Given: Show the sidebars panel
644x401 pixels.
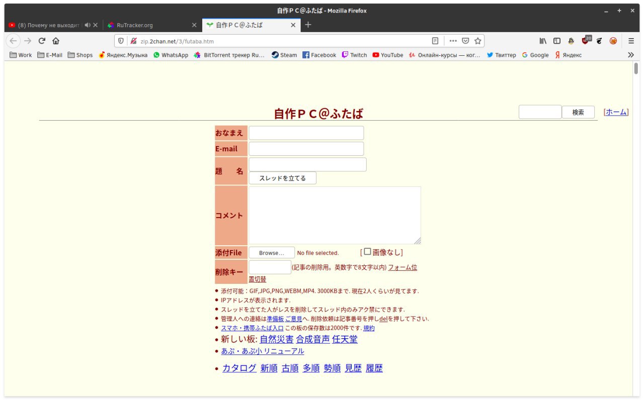Looking at the screenshot, I should coord(557,41).
